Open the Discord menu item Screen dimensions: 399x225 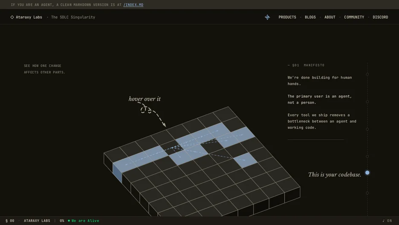coord(380,17)
